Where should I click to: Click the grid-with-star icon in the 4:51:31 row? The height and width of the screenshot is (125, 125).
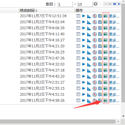point(100,95)
